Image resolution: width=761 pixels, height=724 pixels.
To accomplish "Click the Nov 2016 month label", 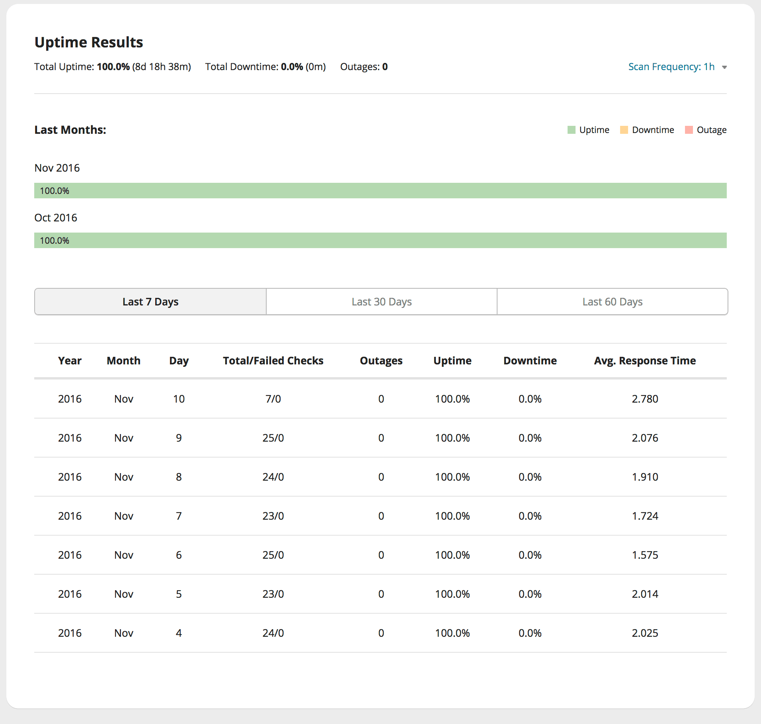I will 57,168.
